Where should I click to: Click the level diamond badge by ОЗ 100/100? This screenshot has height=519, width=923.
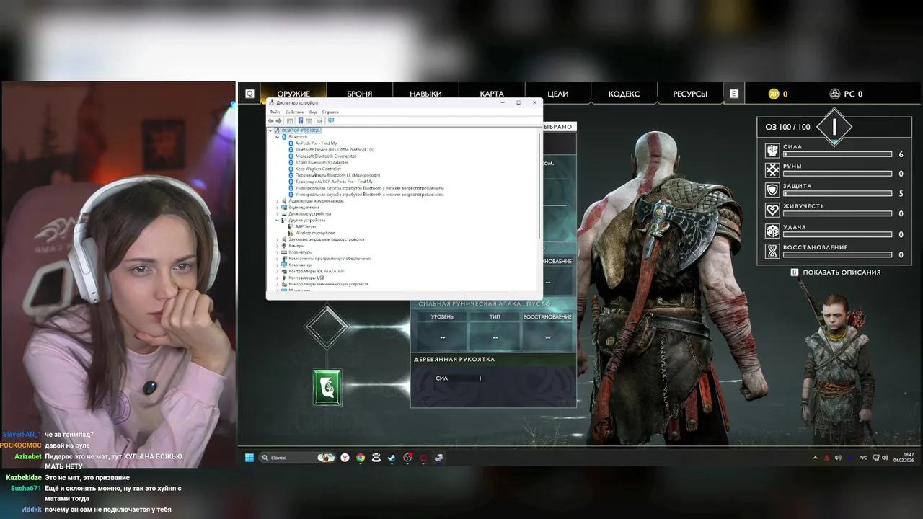[x=834, y=127]
